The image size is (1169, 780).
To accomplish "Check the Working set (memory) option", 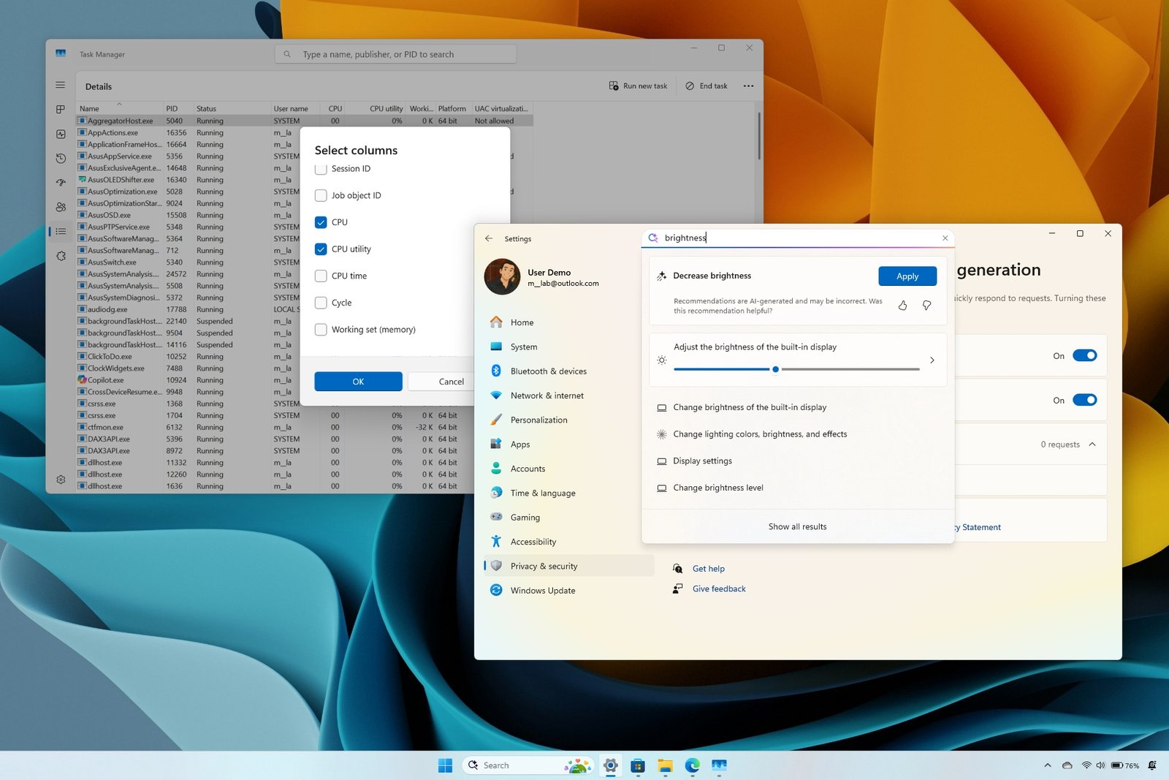I will coord(321,329).
